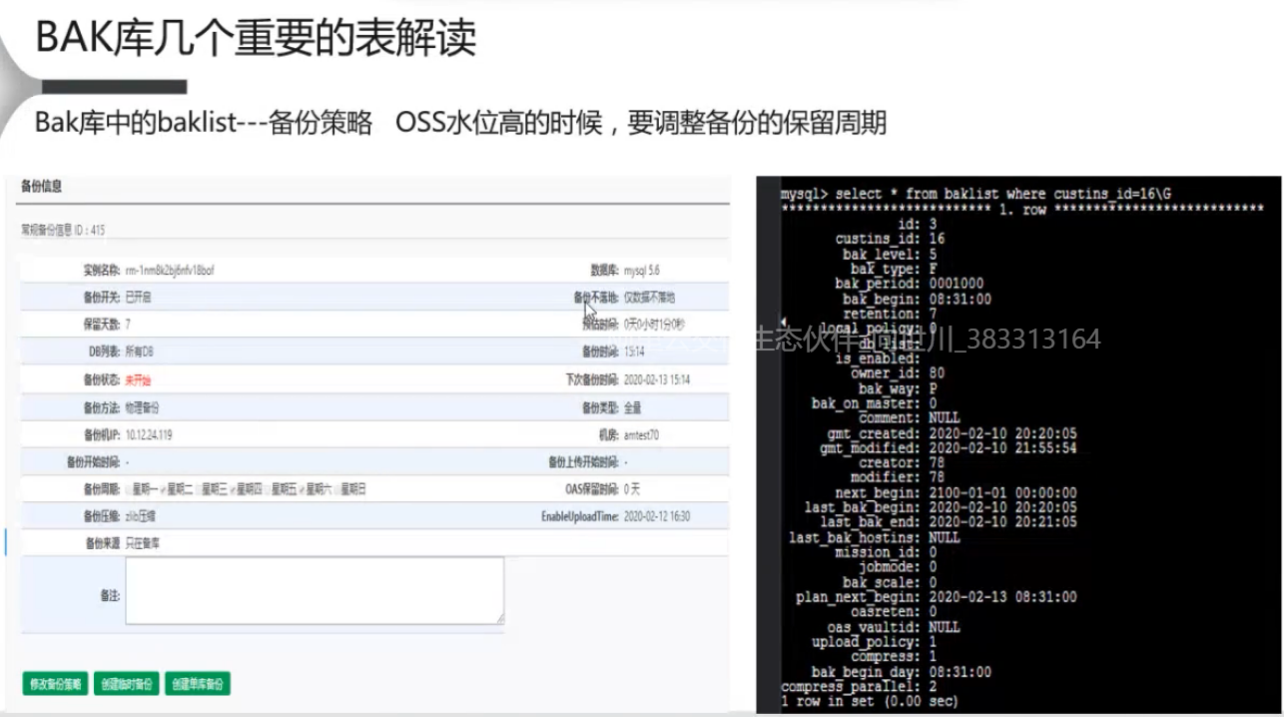Toggle the 星期六 backup period checkbox

tap(303, 489)
